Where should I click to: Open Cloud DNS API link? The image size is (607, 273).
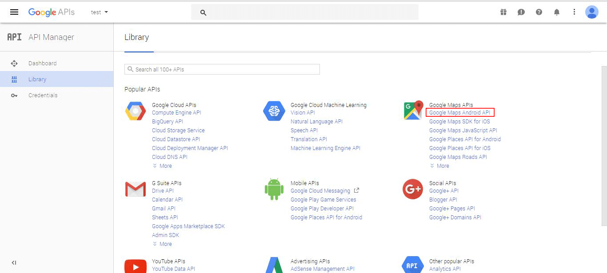click(x=170, y=157)
